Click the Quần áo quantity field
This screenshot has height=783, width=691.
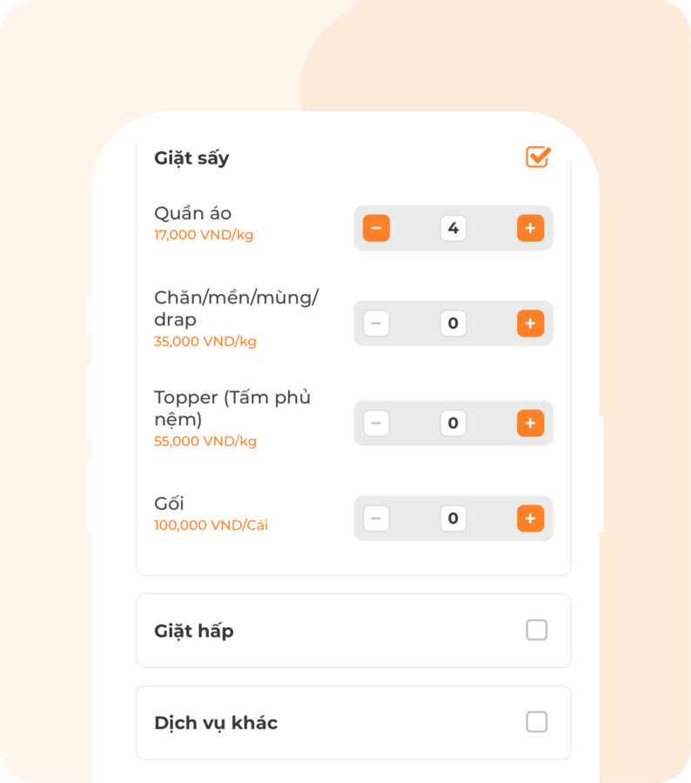pos(453,229)
